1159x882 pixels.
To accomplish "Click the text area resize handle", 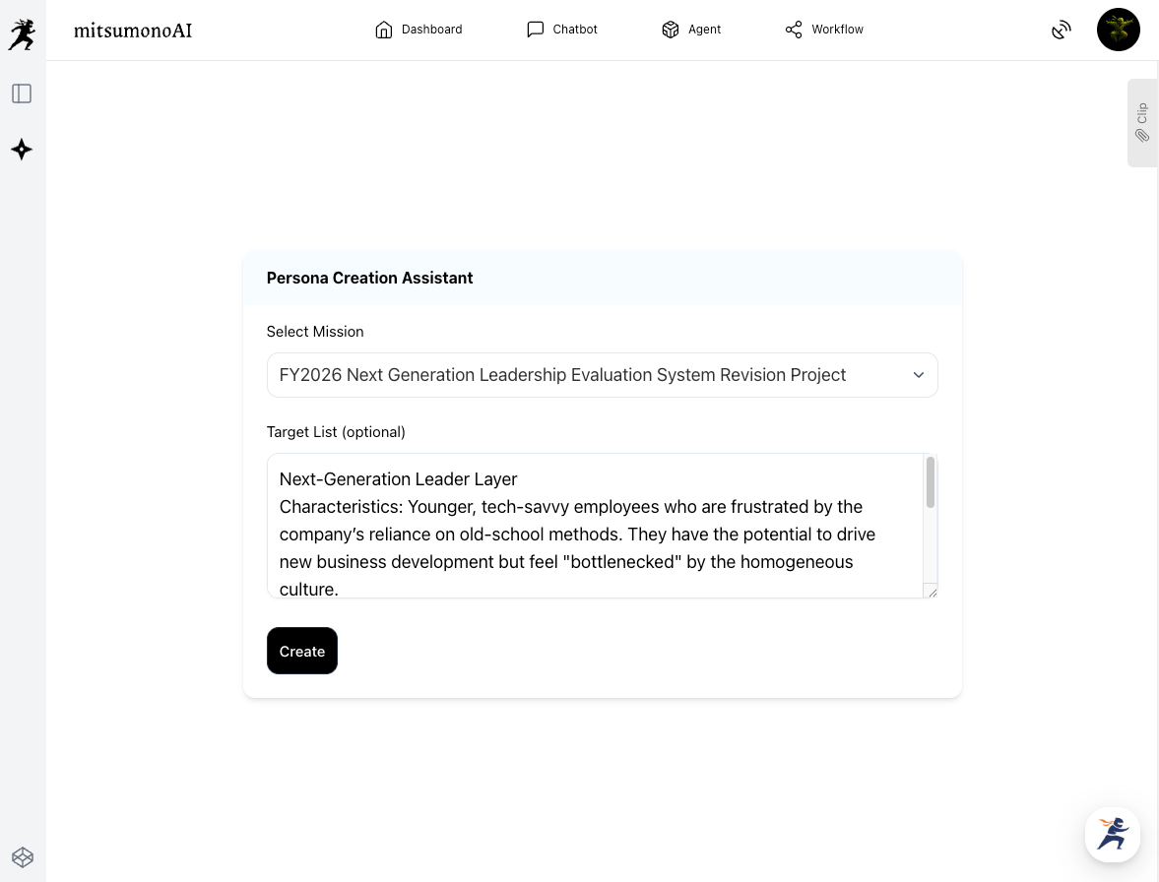I will [932, 592].
